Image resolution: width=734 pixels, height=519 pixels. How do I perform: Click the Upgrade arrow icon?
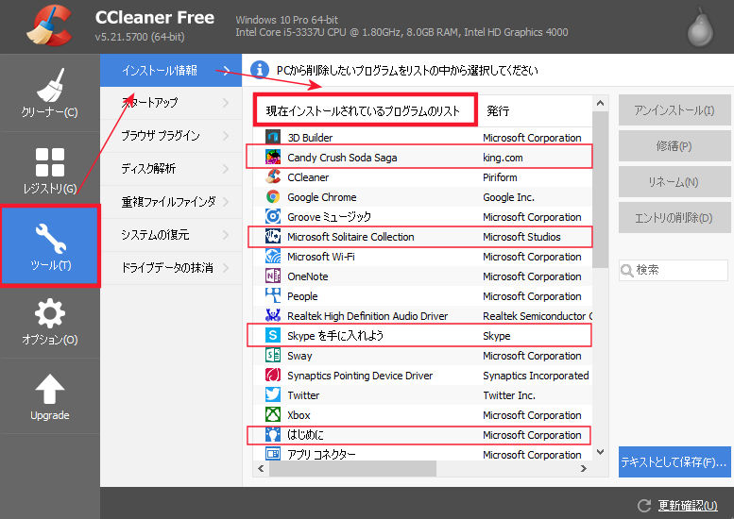click(50, 389)
